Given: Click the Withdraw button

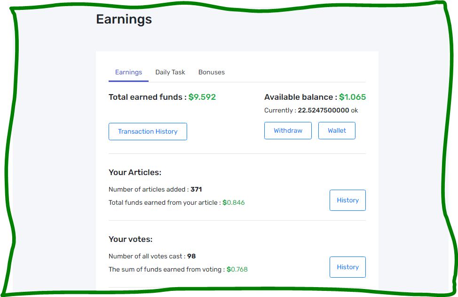Looking at the screenshot, I should [288, 131].
